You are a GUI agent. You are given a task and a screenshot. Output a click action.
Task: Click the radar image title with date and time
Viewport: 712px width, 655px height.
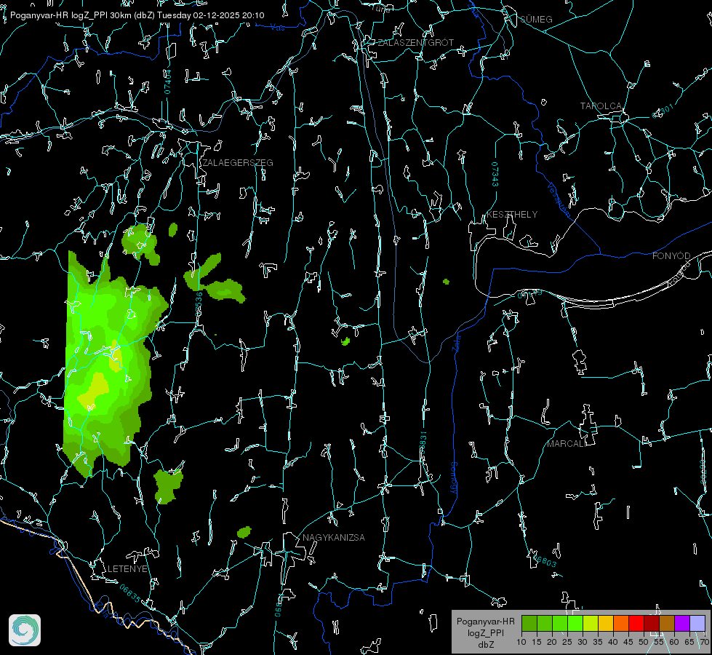point(137,15)
